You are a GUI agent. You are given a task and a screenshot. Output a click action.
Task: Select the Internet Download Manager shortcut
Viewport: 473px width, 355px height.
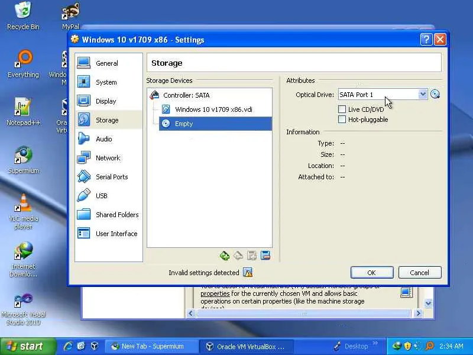click(x=23, y=260)
